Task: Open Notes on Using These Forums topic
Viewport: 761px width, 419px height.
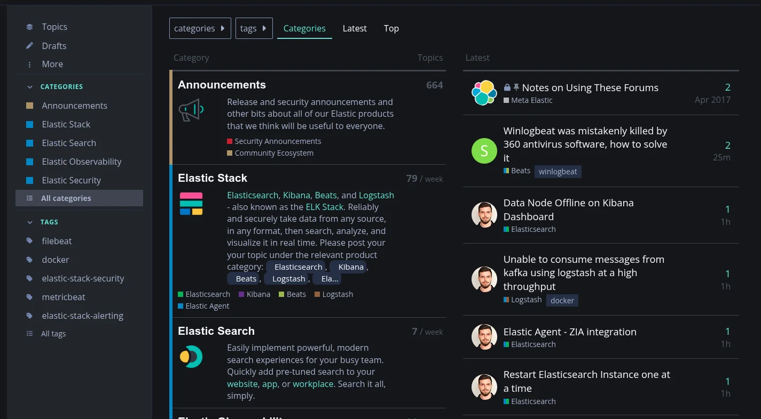Action: (590, 87)
